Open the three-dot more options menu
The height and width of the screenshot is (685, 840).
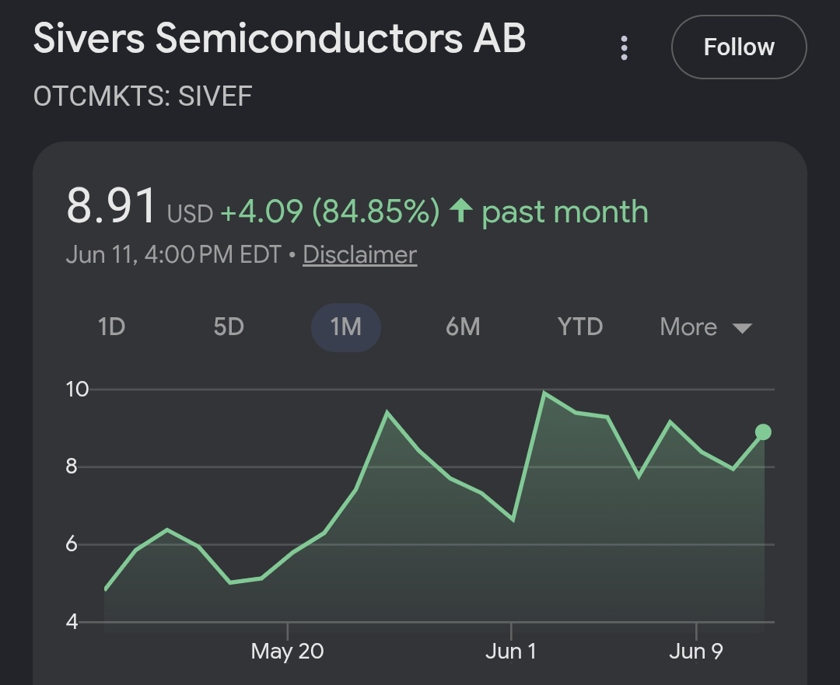coord(624,47)
